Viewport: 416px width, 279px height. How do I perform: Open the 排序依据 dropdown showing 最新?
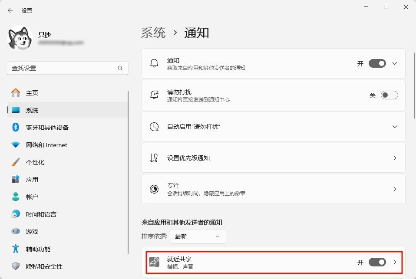point(198,236)
